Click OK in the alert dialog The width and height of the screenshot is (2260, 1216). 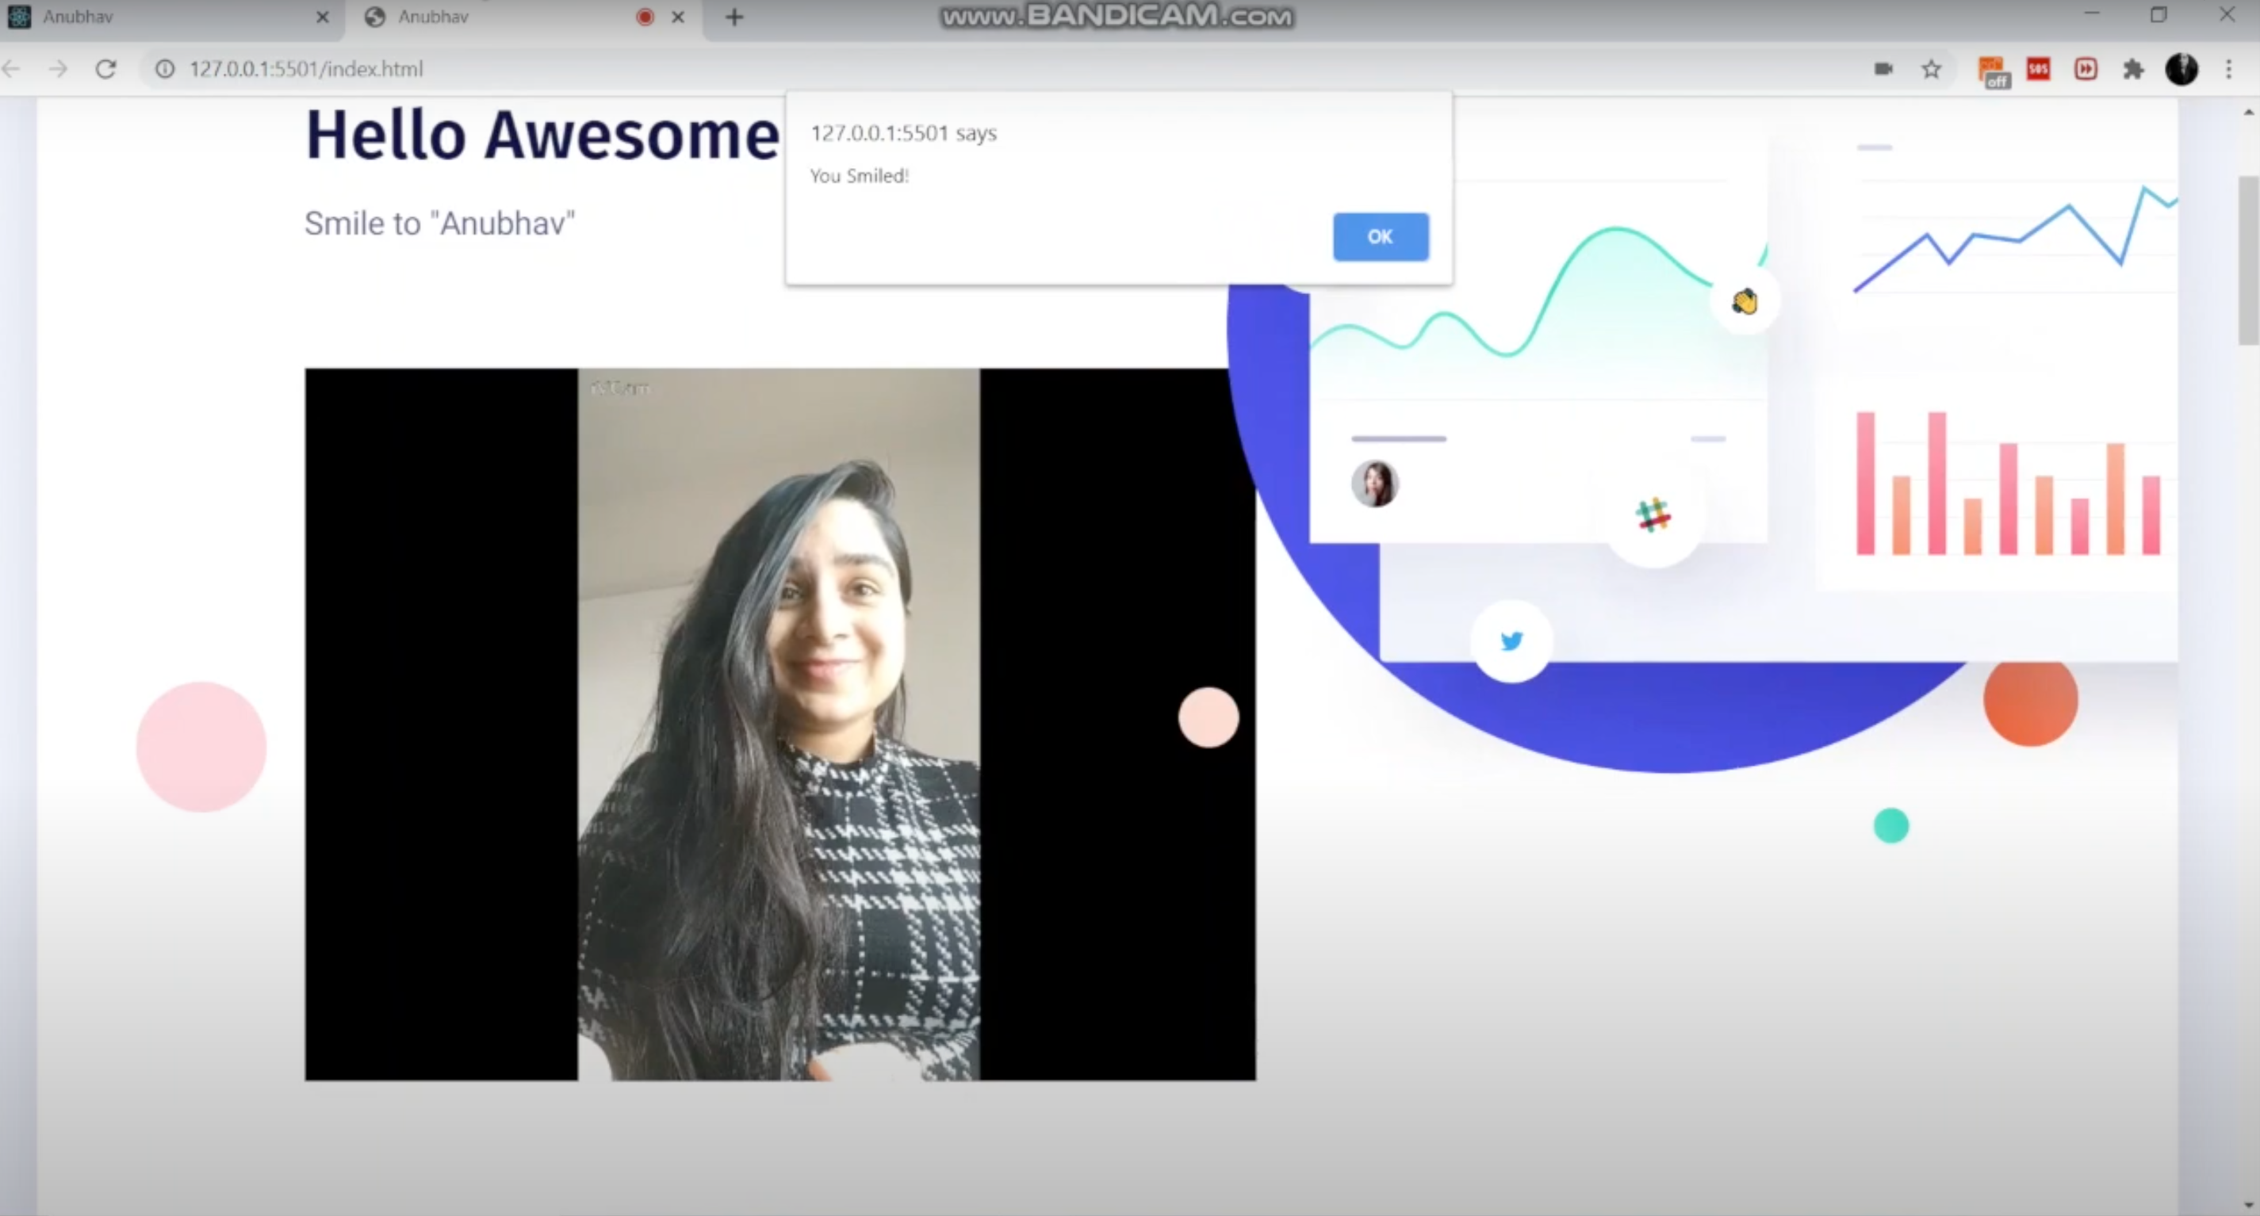pos(1380,237)
